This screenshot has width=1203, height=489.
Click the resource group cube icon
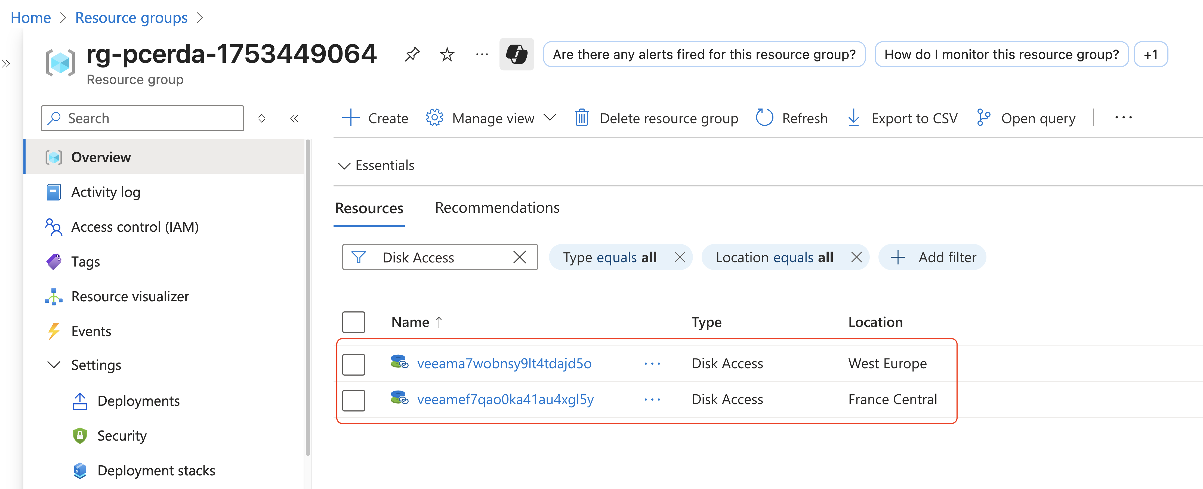(x=60, y=63)
